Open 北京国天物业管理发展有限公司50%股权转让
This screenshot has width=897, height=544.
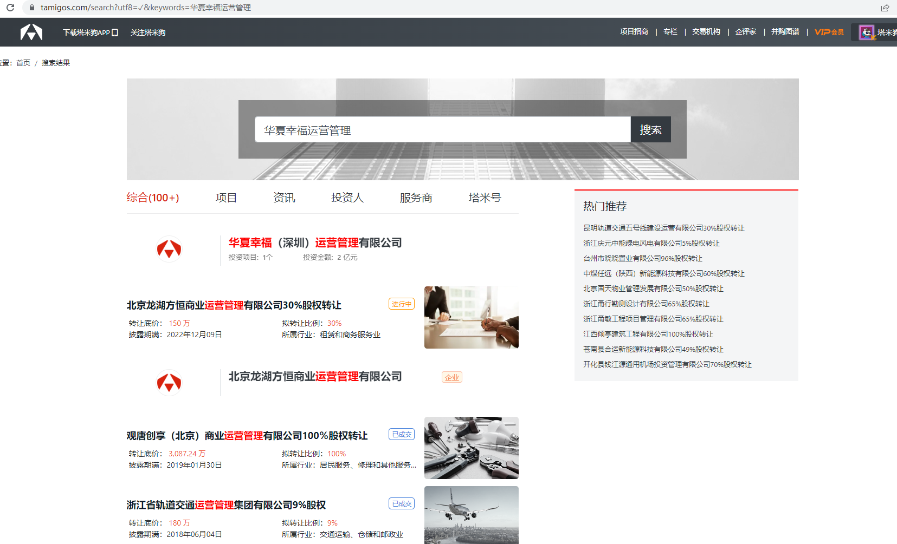pos(654,289)
